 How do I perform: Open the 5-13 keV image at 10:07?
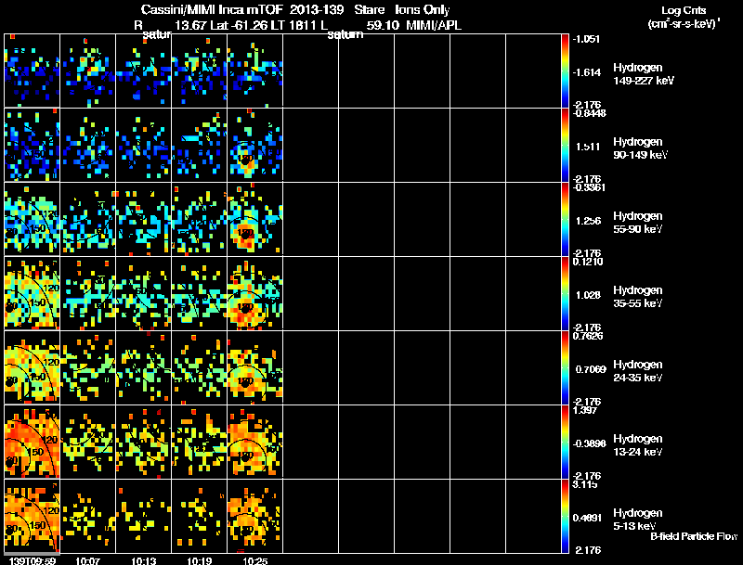(87, 516)
